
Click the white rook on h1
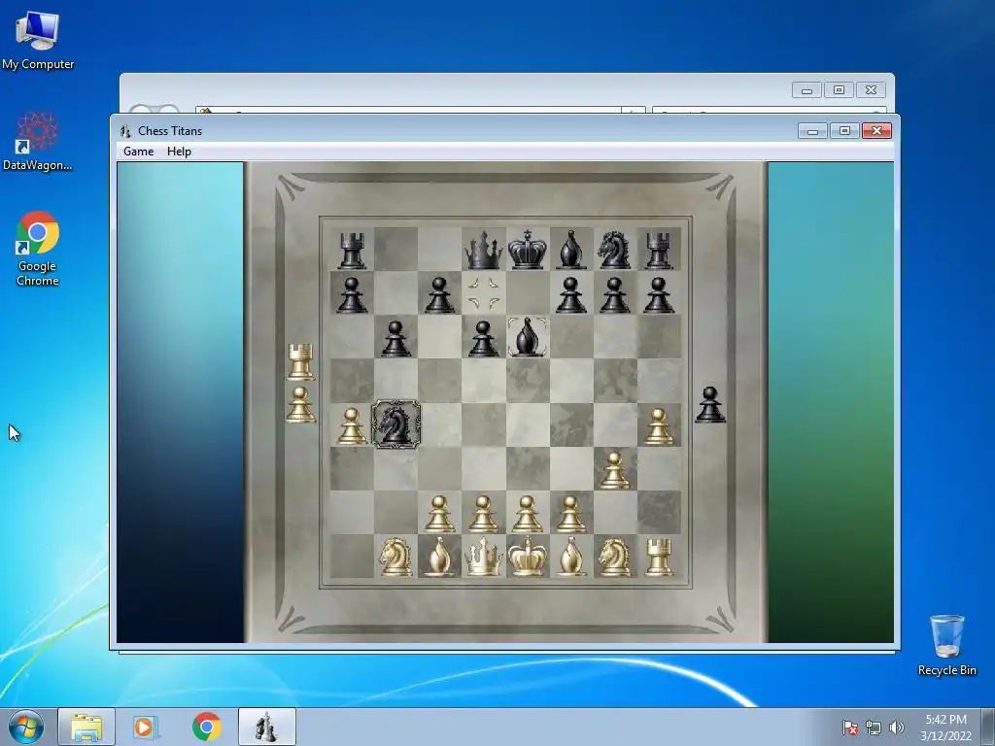tap(658, 557)
